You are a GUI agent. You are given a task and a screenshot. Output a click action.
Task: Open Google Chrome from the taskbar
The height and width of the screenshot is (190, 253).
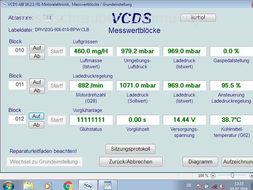tap(68, 186)
